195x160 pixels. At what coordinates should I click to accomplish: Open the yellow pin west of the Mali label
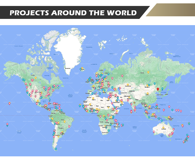pyautogui.click(x=90, y=104)
